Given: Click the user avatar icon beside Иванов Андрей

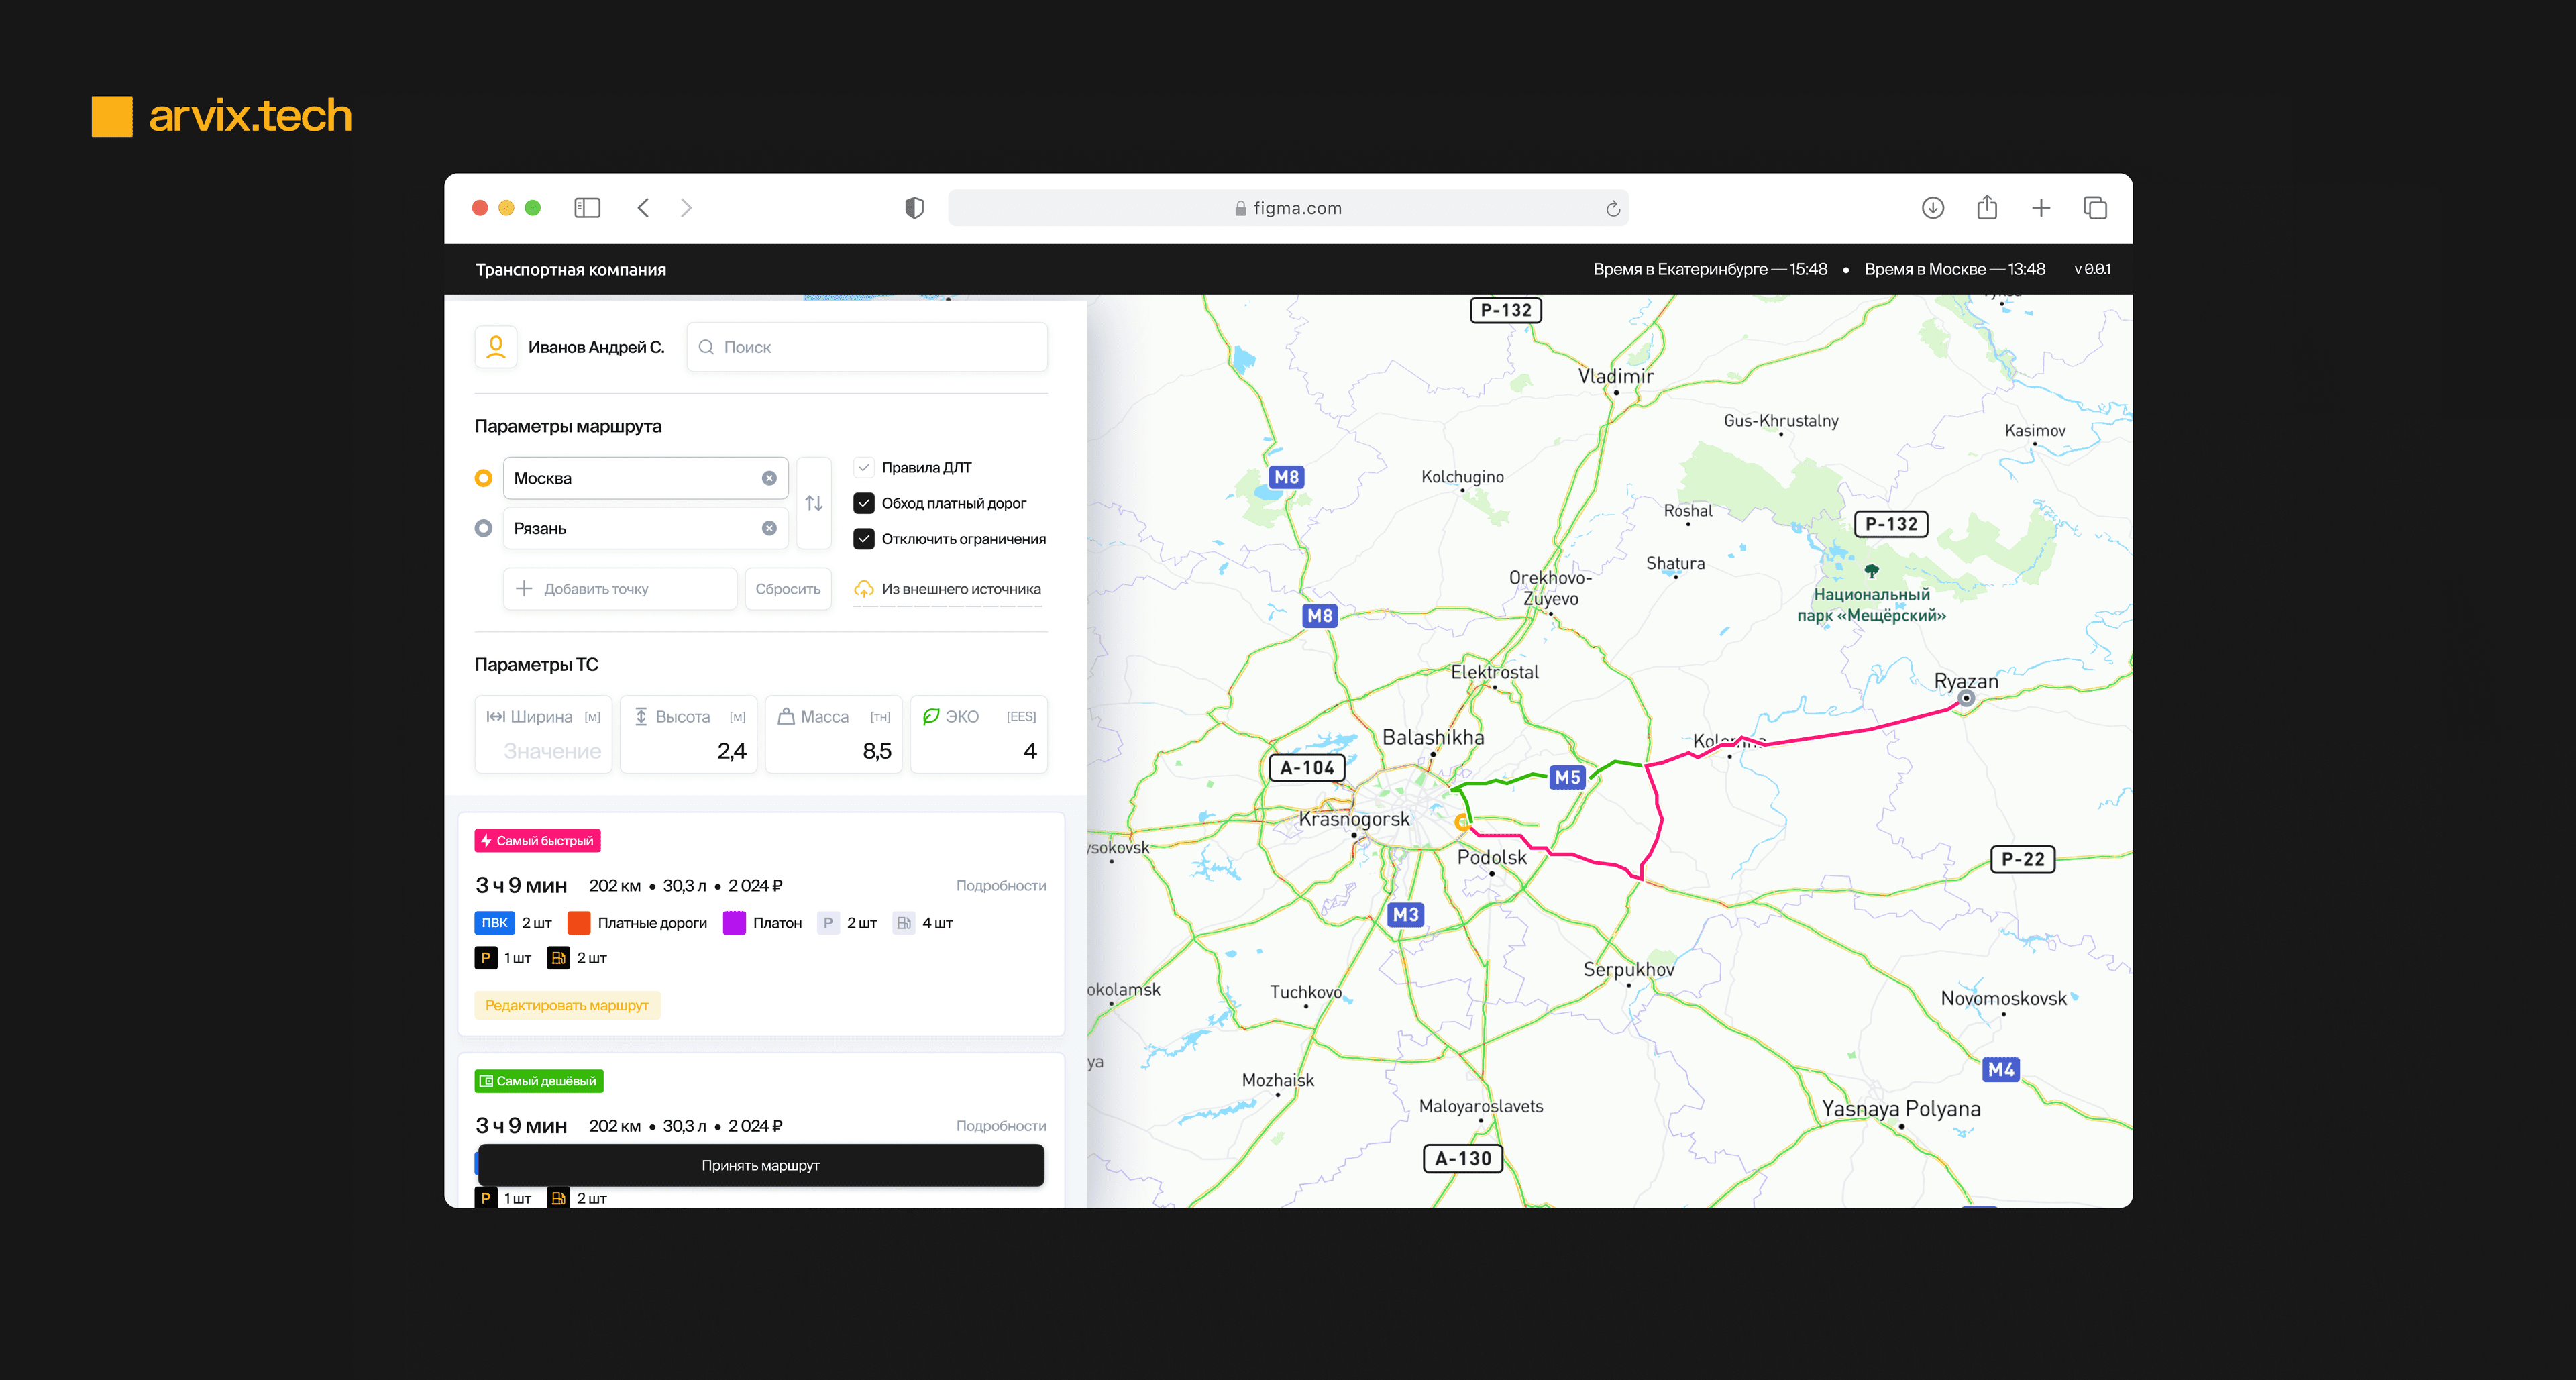Looking at the screenshot, I should [x=496, y=347].
